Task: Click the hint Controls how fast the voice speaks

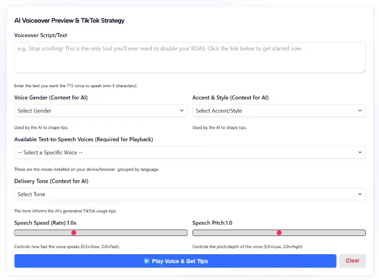Action: (67, 247)
